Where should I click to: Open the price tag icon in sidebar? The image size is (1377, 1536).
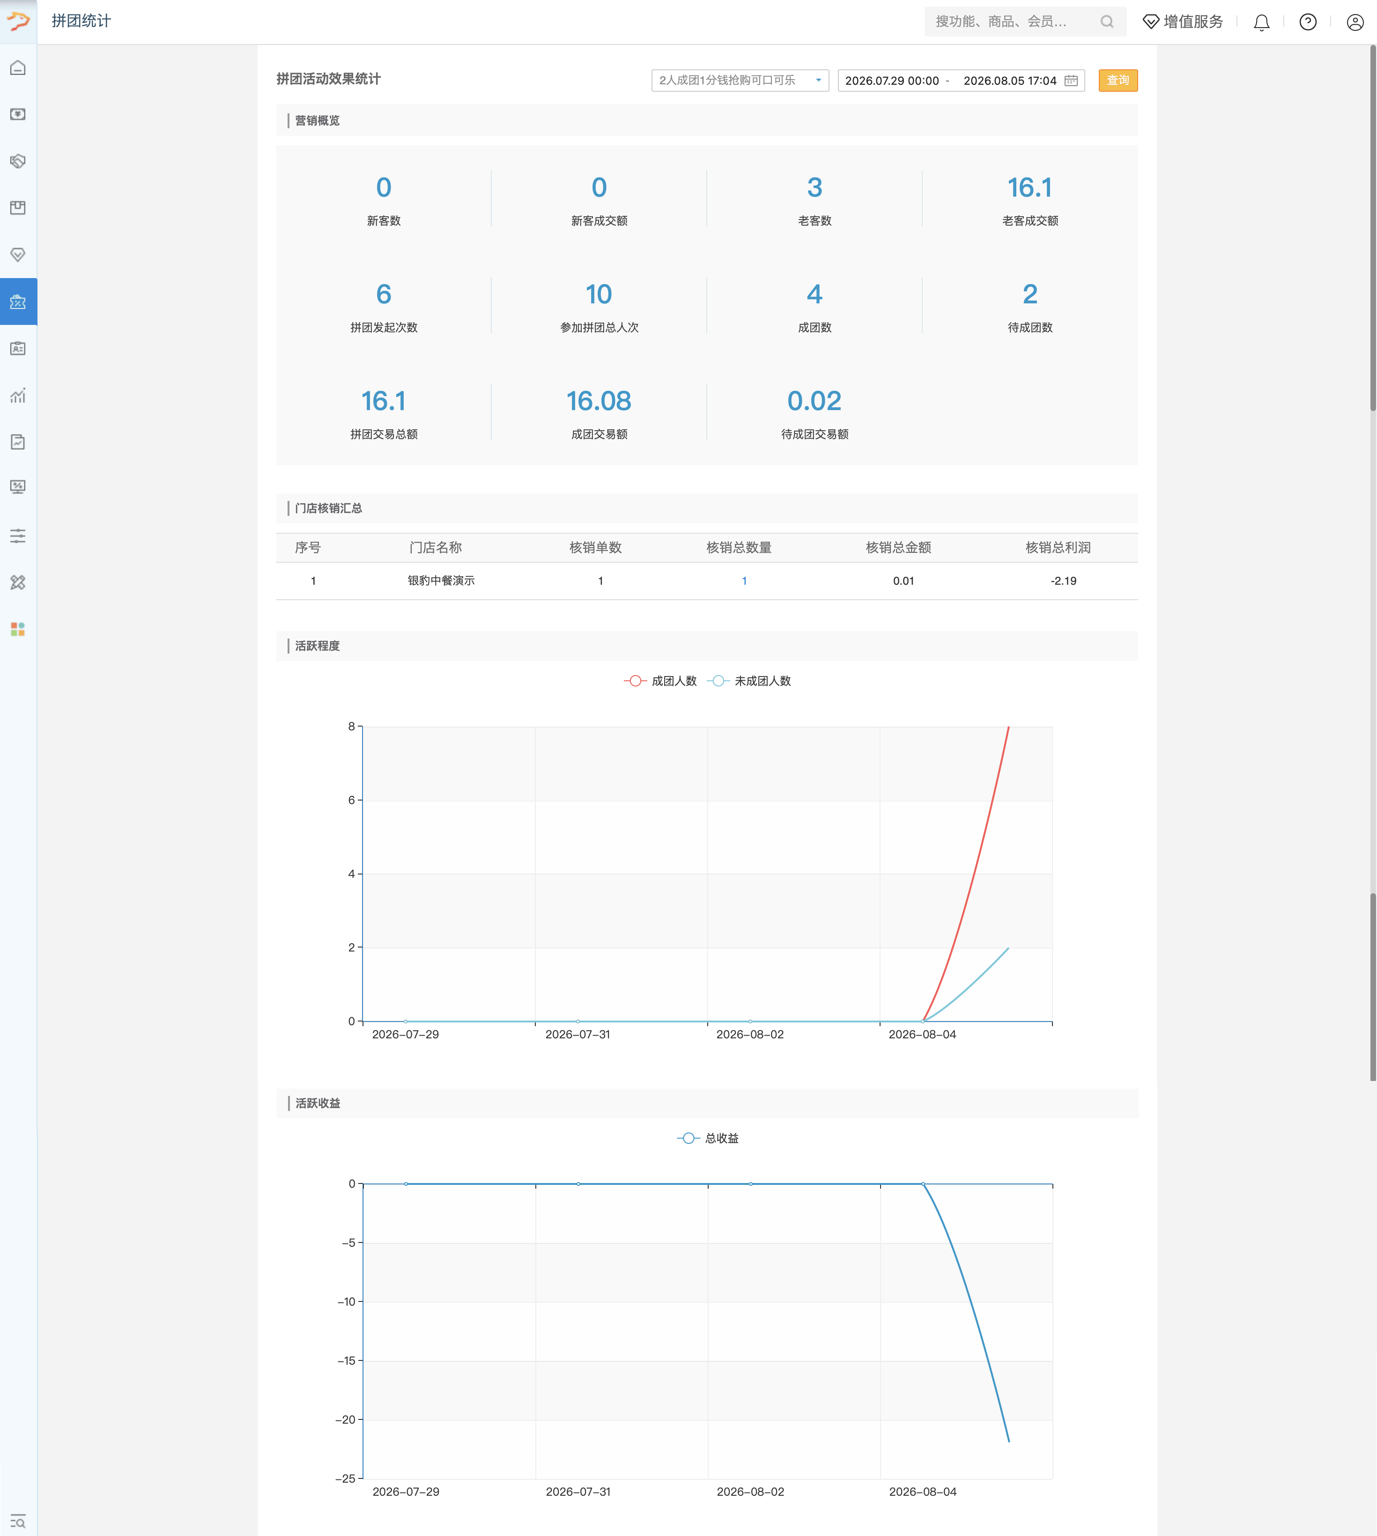point(18,161)
